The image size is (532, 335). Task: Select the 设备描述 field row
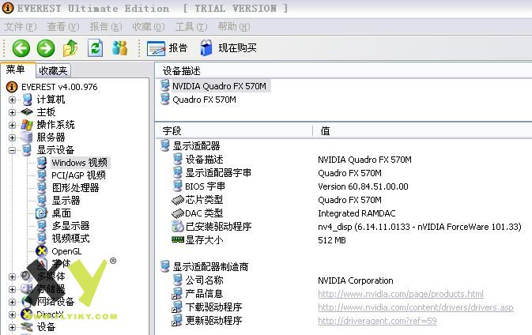pos(204,160)
